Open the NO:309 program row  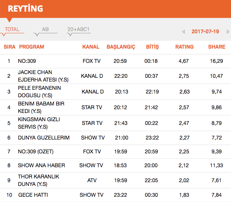27,61
